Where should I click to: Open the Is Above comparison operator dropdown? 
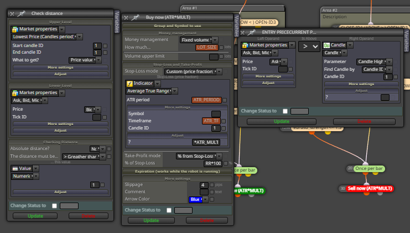tap(309, 46)
